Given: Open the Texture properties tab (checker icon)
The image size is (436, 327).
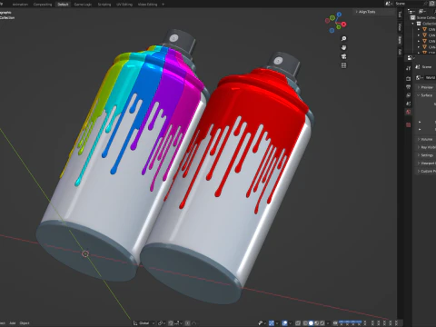Looking at the screenshot, I should (x=408, y=124).
